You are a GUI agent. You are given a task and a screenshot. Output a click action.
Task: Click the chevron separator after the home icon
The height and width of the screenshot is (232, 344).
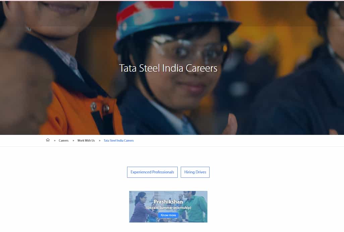pyautogui.click(x=55, y=141)
